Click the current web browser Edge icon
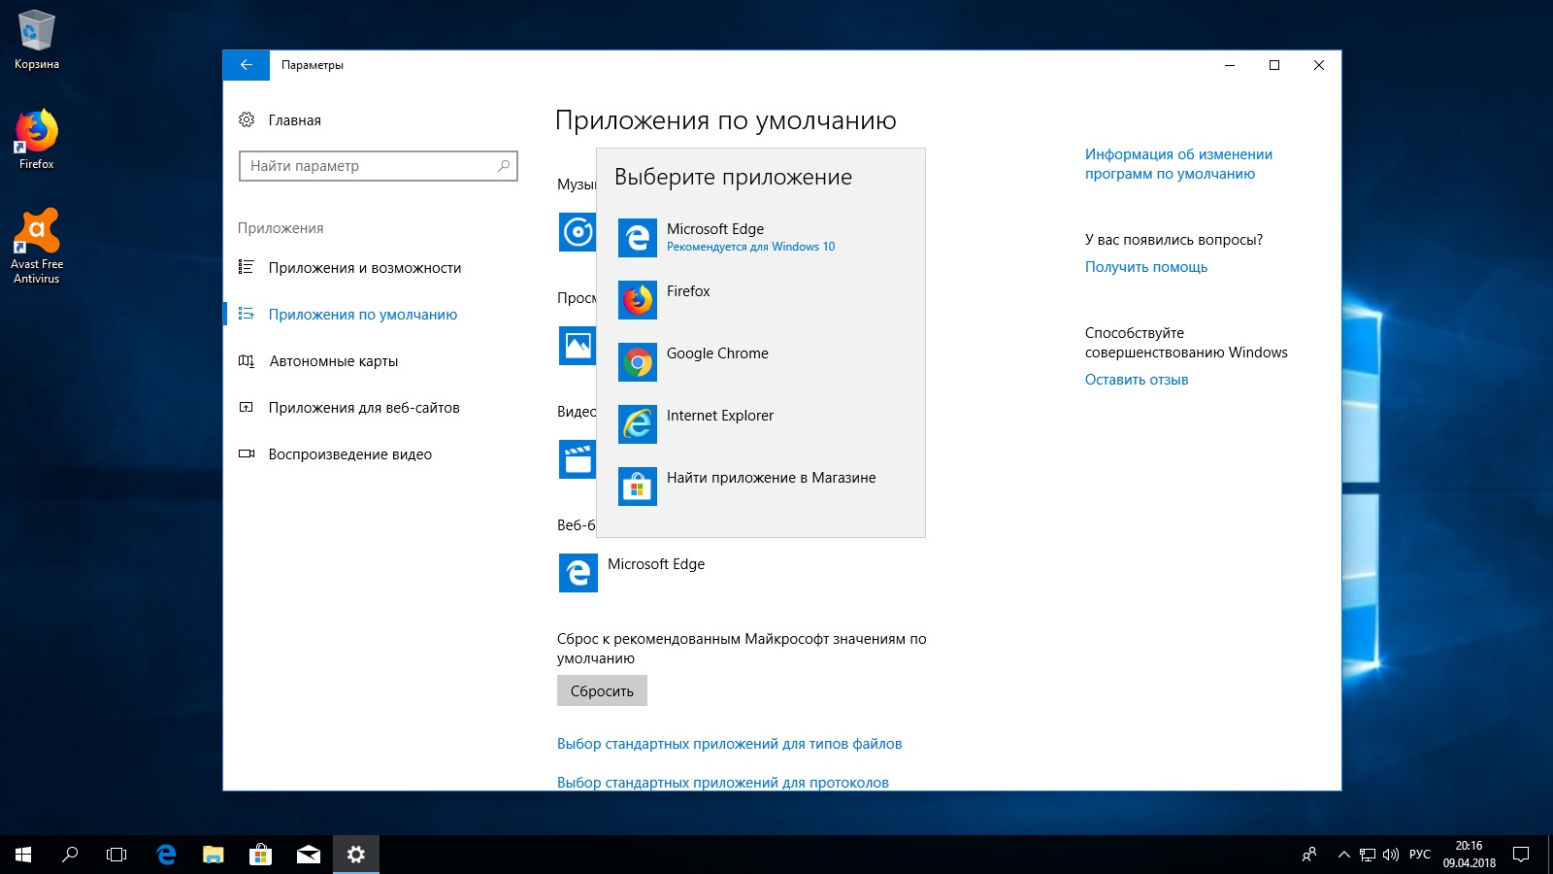Image resolution: width=1553 pixels, height=874 pixels. pos(578,573)
